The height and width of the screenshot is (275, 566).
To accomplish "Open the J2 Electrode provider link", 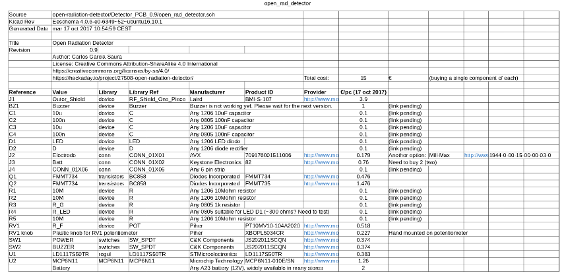I will pos(321,155).
